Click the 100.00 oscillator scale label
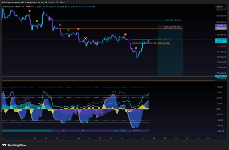This screenshot has width=229, height=150. [x=220, y=87]
